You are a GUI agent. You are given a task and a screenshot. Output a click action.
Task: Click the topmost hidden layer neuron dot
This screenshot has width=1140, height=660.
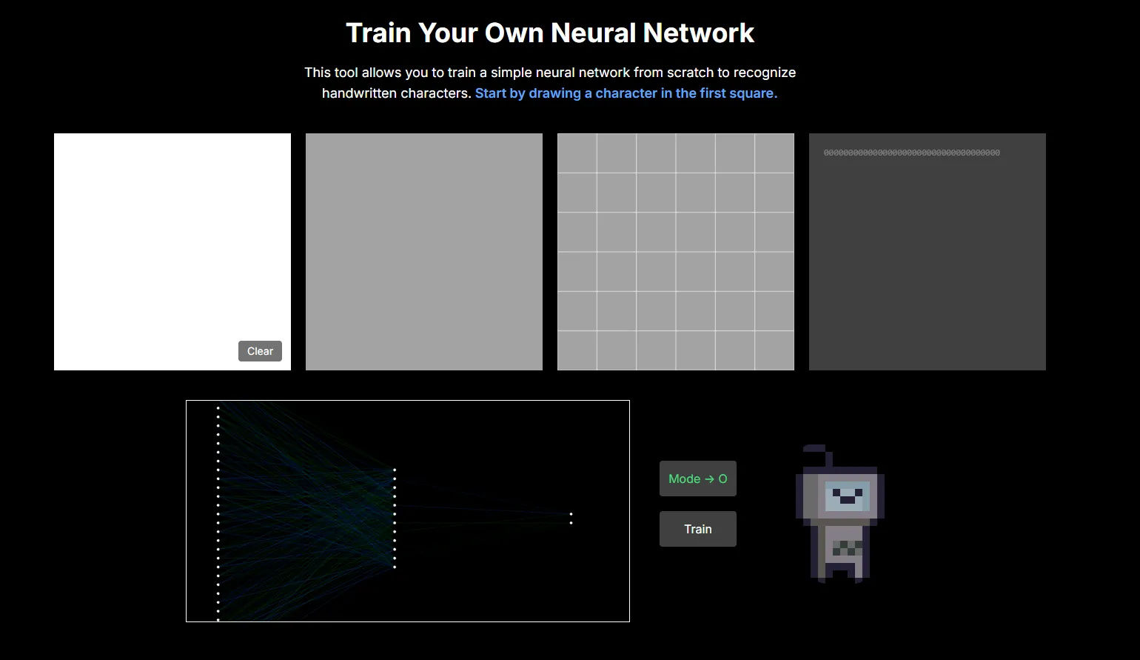coord(395,470)
